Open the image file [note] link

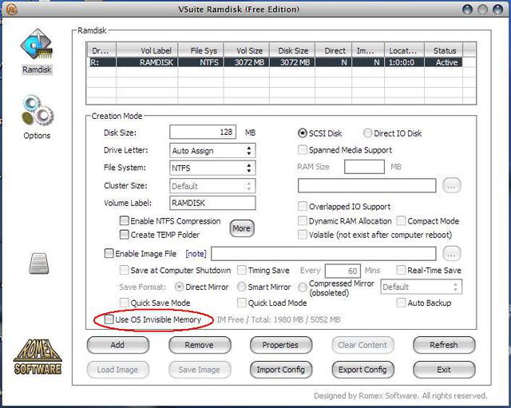tap(196, 254)
